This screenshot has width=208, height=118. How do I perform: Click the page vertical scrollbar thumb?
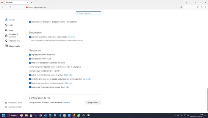[207, 100]
